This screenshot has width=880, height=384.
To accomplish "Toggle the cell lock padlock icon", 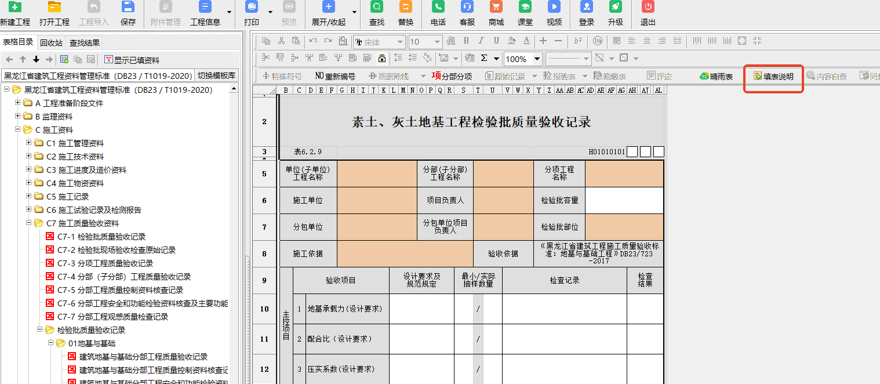I will 382,59.
